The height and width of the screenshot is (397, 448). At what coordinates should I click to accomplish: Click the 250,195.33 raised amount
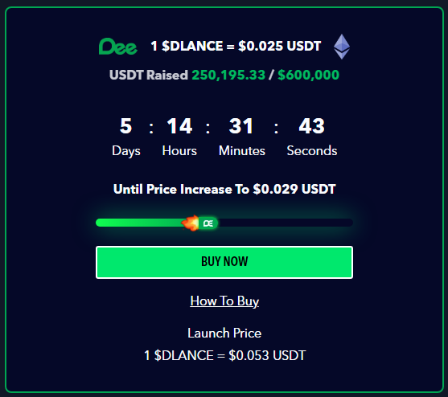pyautogui.click(x=228, y=75)
